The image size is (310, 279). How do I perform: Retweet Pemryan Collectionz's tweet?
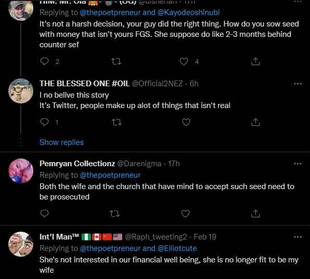coord(114,214)
